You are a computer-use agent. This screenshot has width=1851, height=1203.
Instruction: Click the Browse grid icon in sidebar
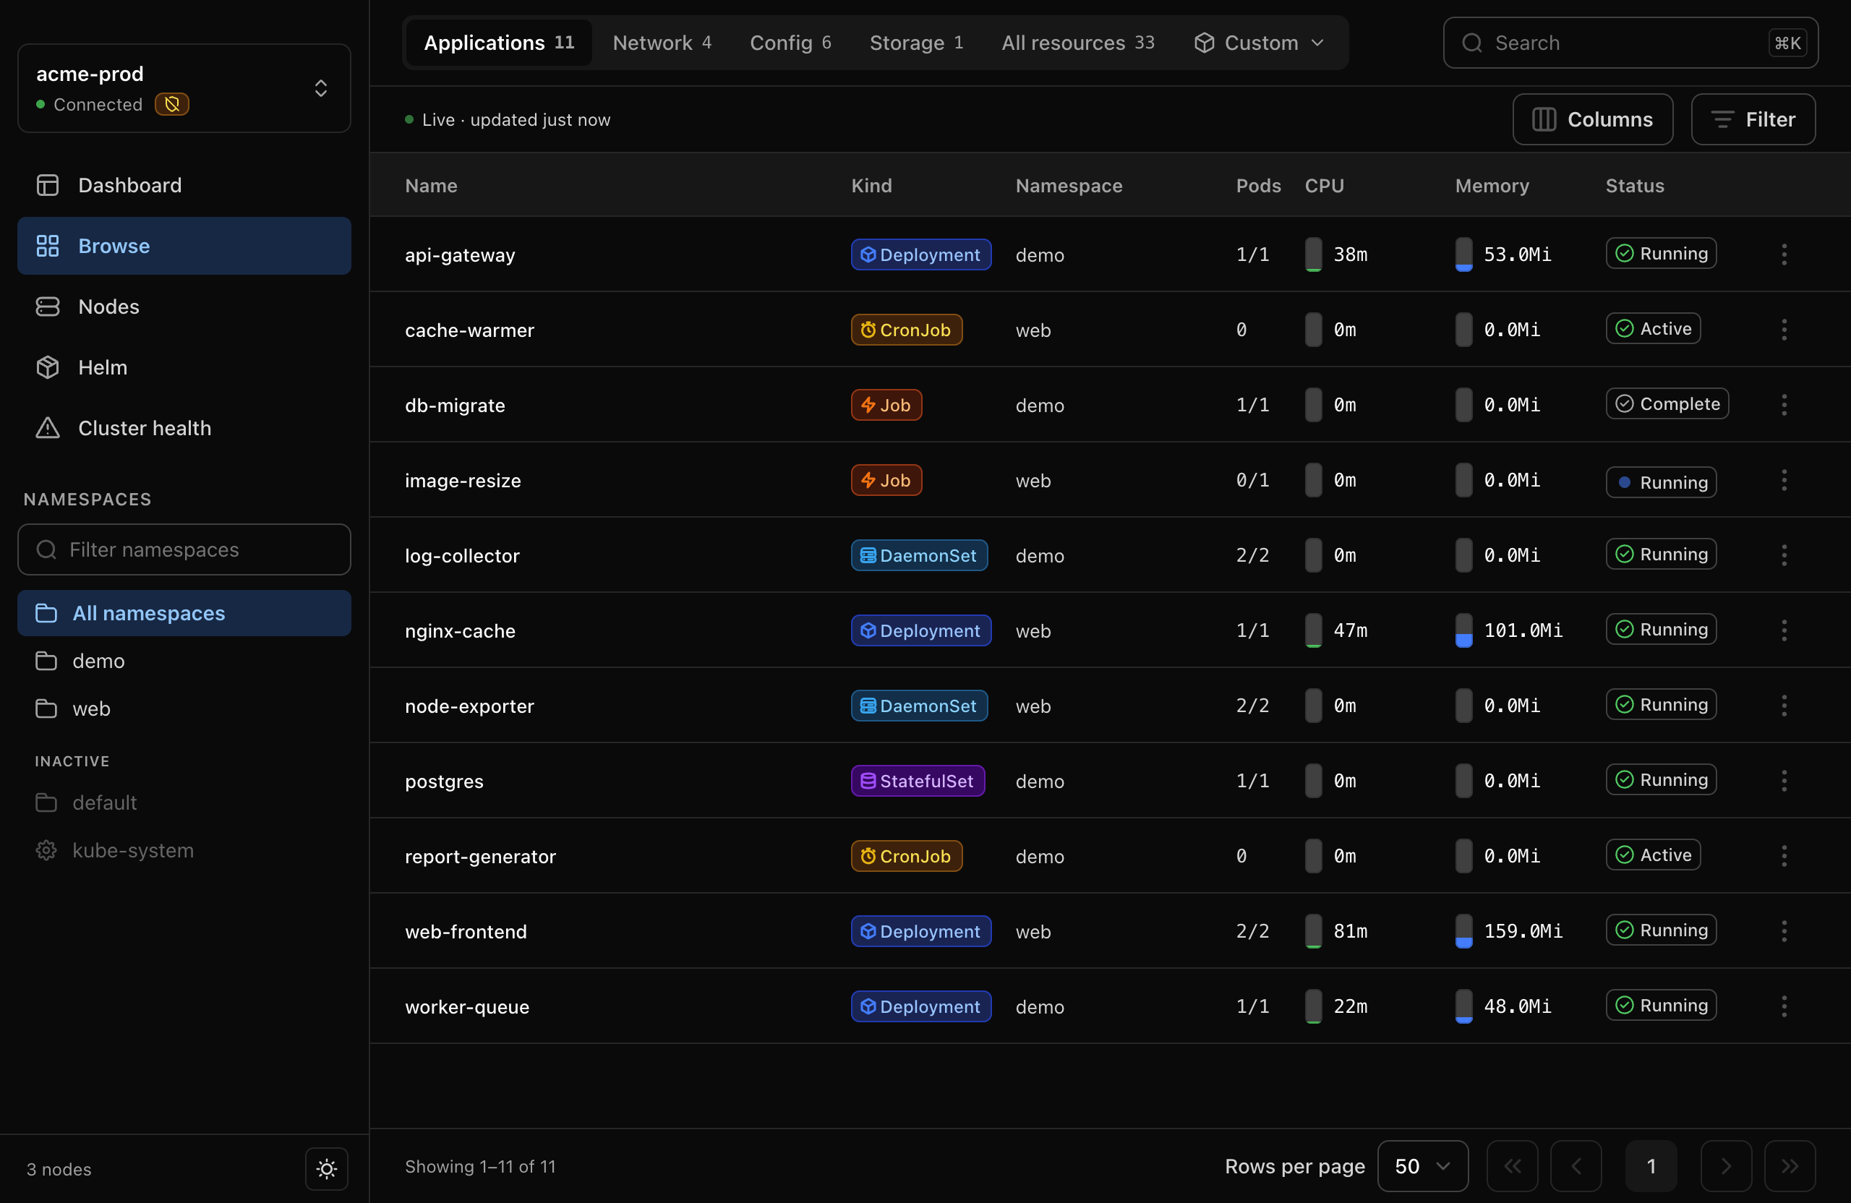(48, 246)
